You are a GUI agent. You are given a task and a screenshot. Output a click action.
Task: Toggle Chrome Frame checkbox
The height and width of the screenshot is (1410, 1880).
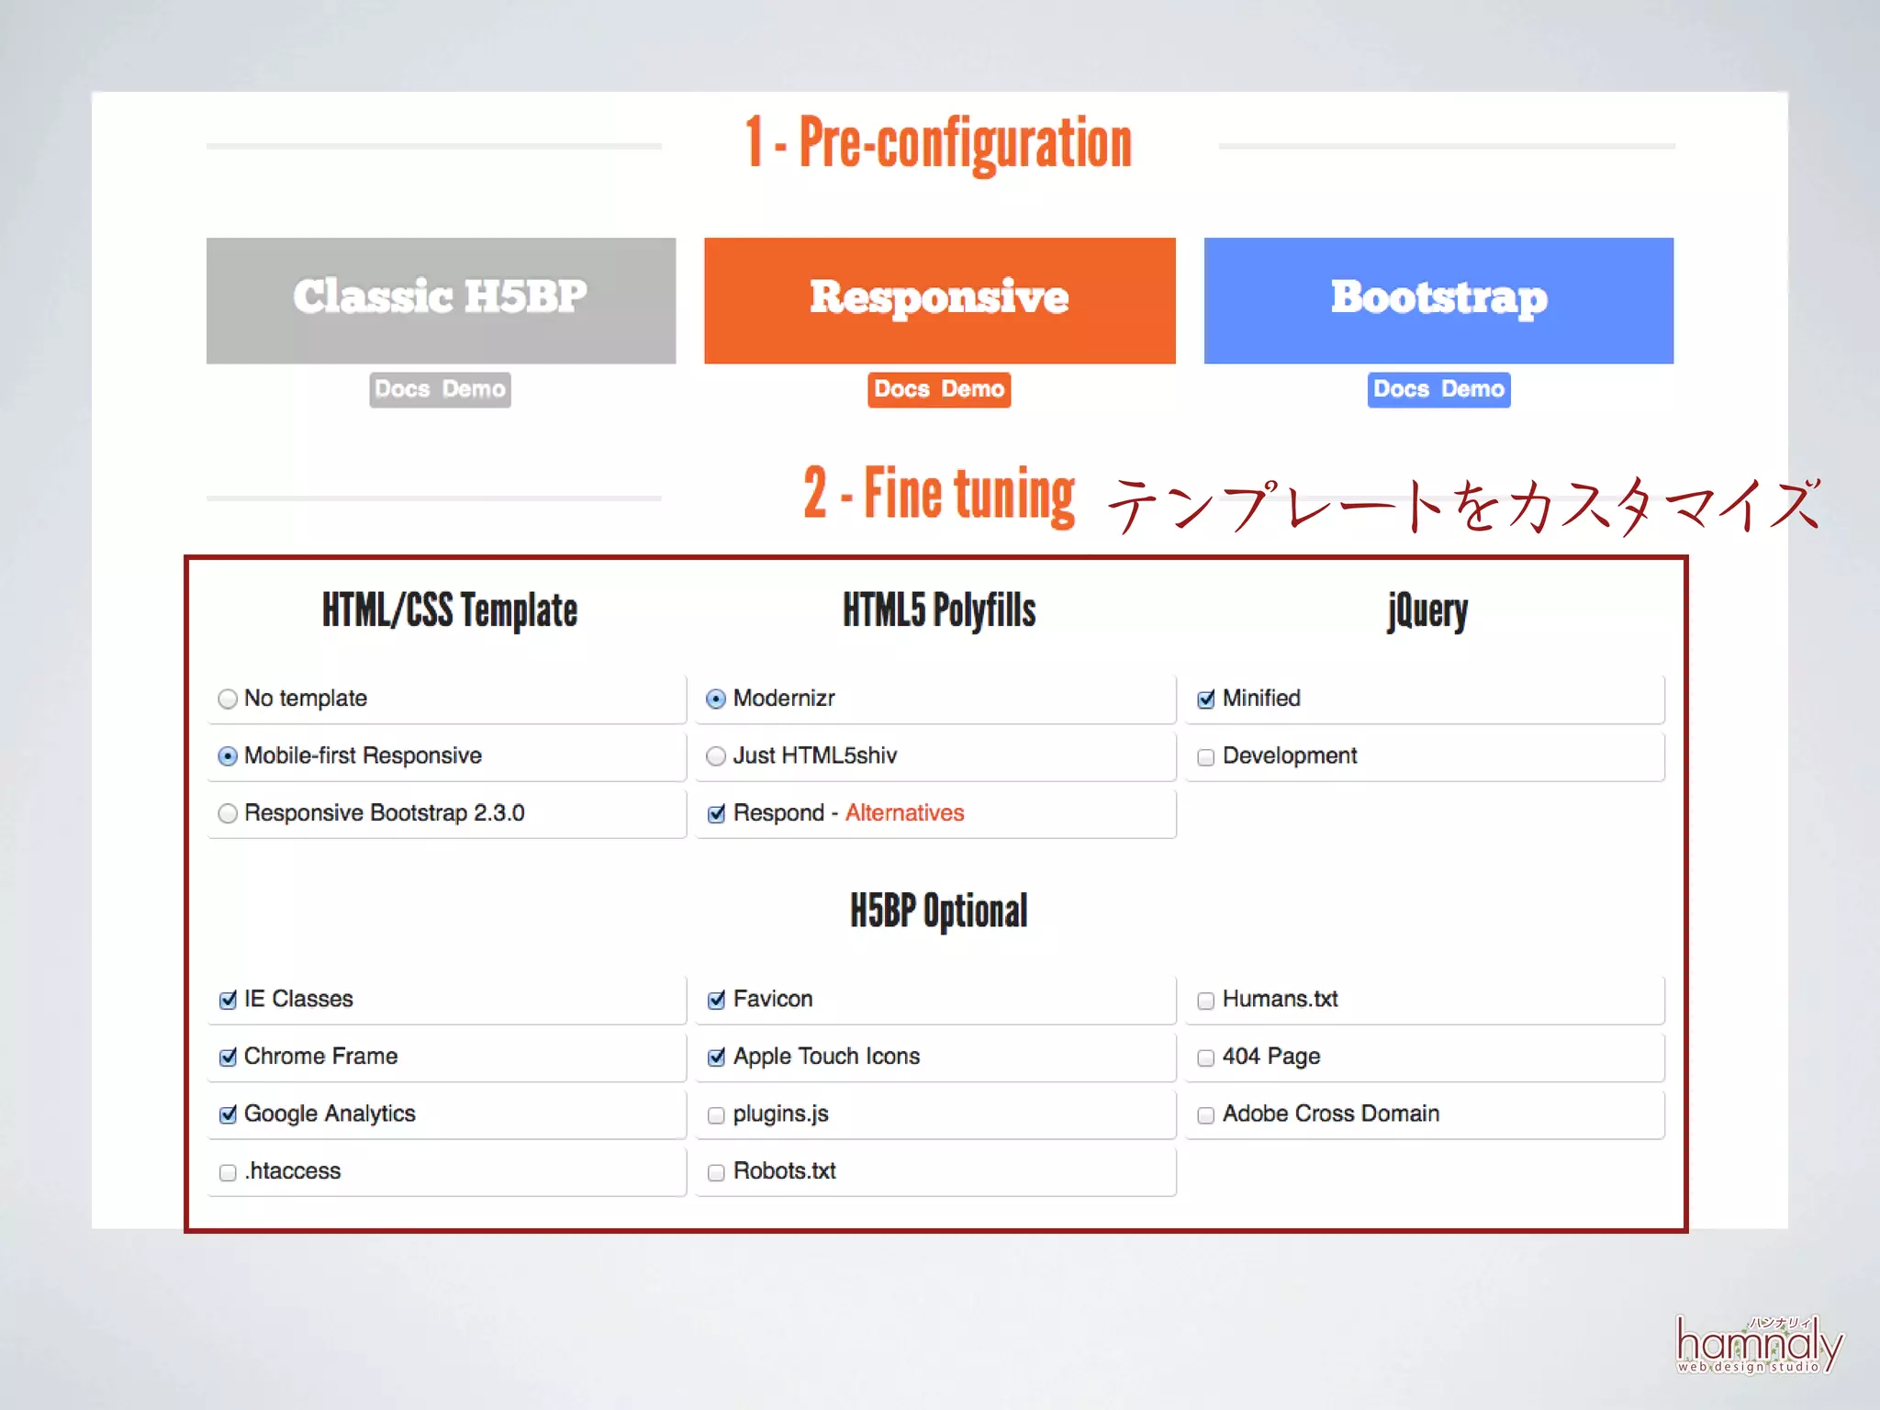click(228, 1057)
